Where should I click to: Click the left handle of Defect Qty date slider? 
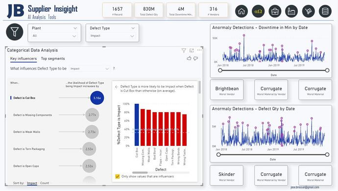(x=218, y=155)
